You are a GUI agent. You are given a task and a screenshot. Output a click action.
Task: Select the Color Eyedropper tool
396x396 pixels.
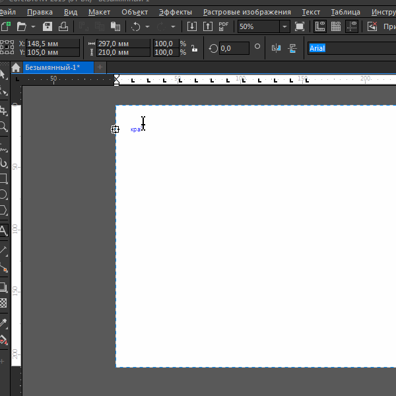pyautogui.click(x=3, y=323)
